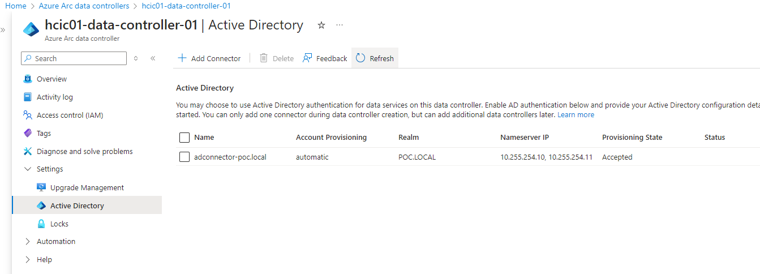Open the more options ellipsis menu
The image size is (760, 274).
340,25
